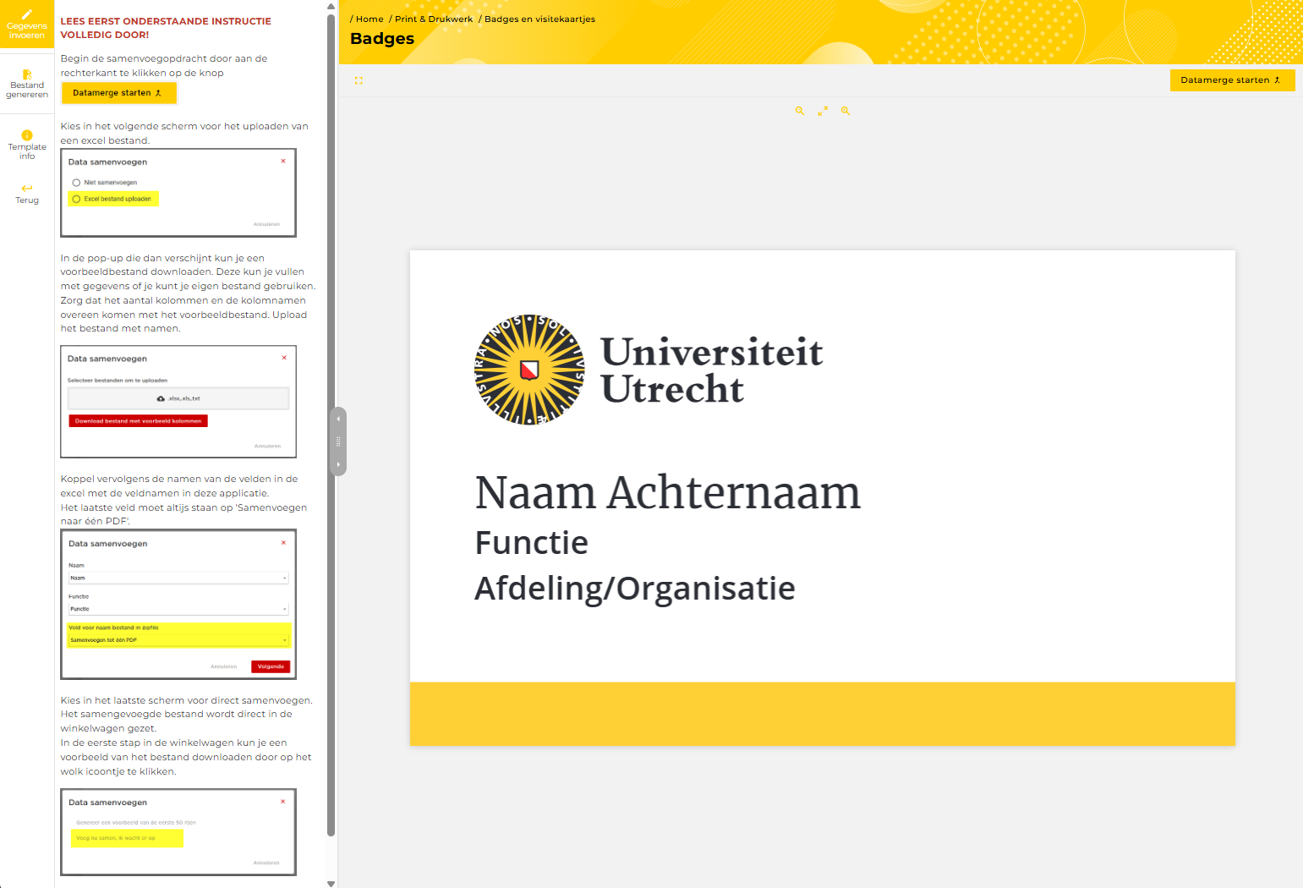Open the Print & Drukwerk breadcrumb

pyautogui.click(x=434, y=19)
